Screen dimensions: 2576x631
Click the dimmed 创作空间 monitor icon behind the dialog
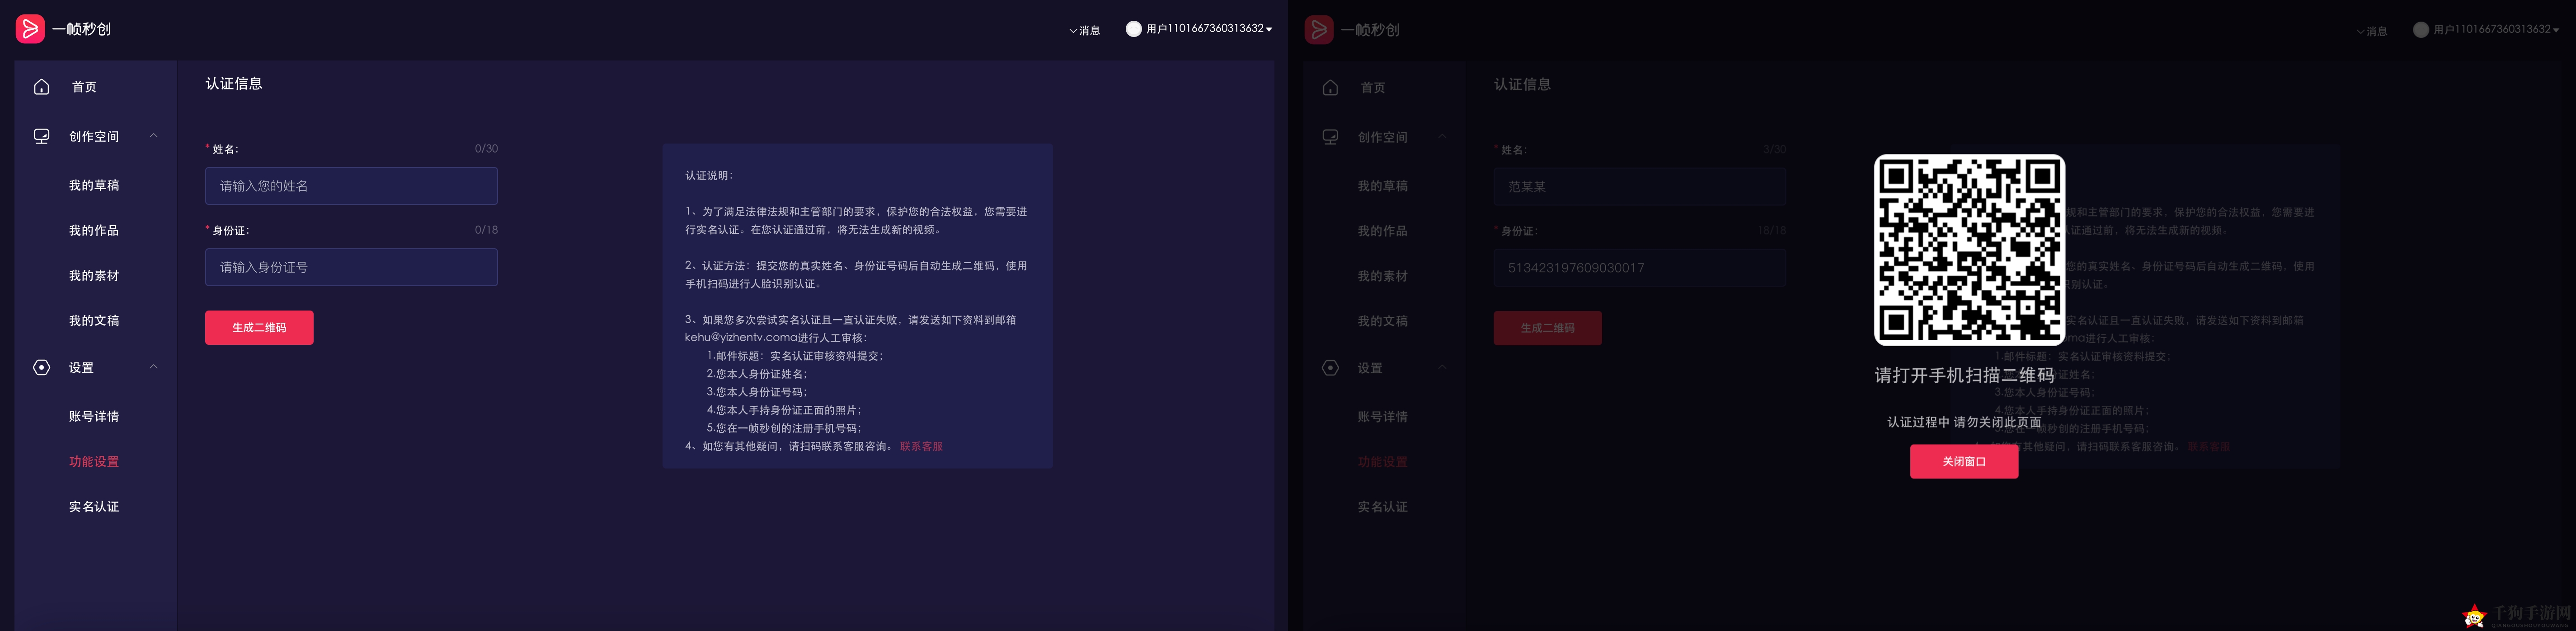click(1330, 137)
